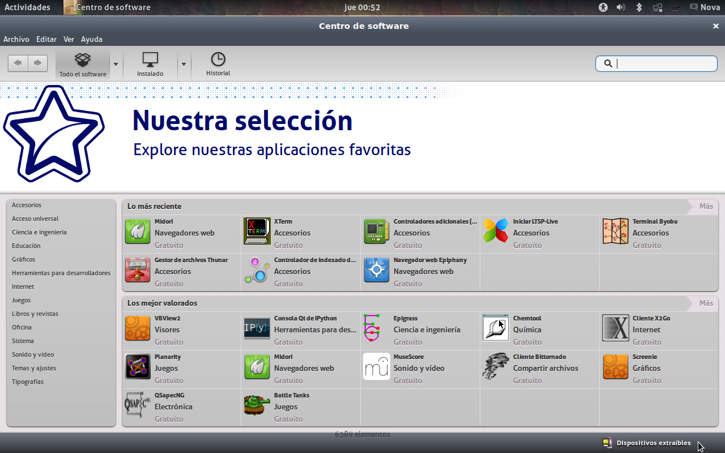
Task: Open the Planarity game icon
Action: click(138, 367)
